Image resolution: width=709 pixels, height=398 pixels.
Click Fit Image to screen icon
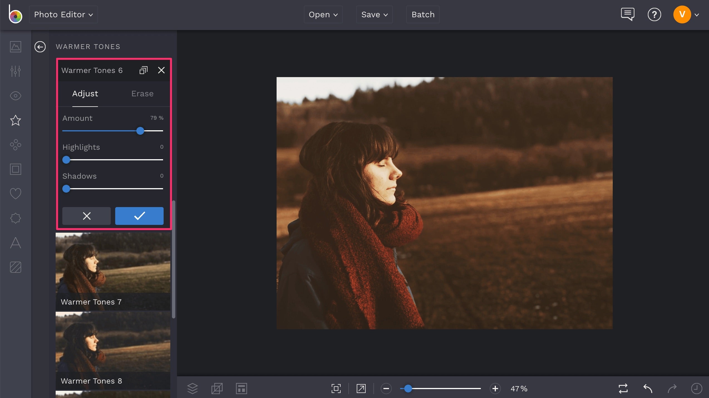pyautogui.click(x=336, y=389)
